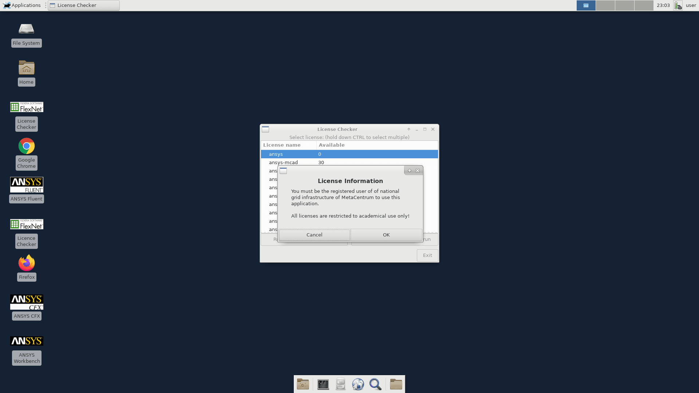The width and height of the screenshot is (699, 393).
Task: Close the License Information dialog
Action: [x=418, y=171]
